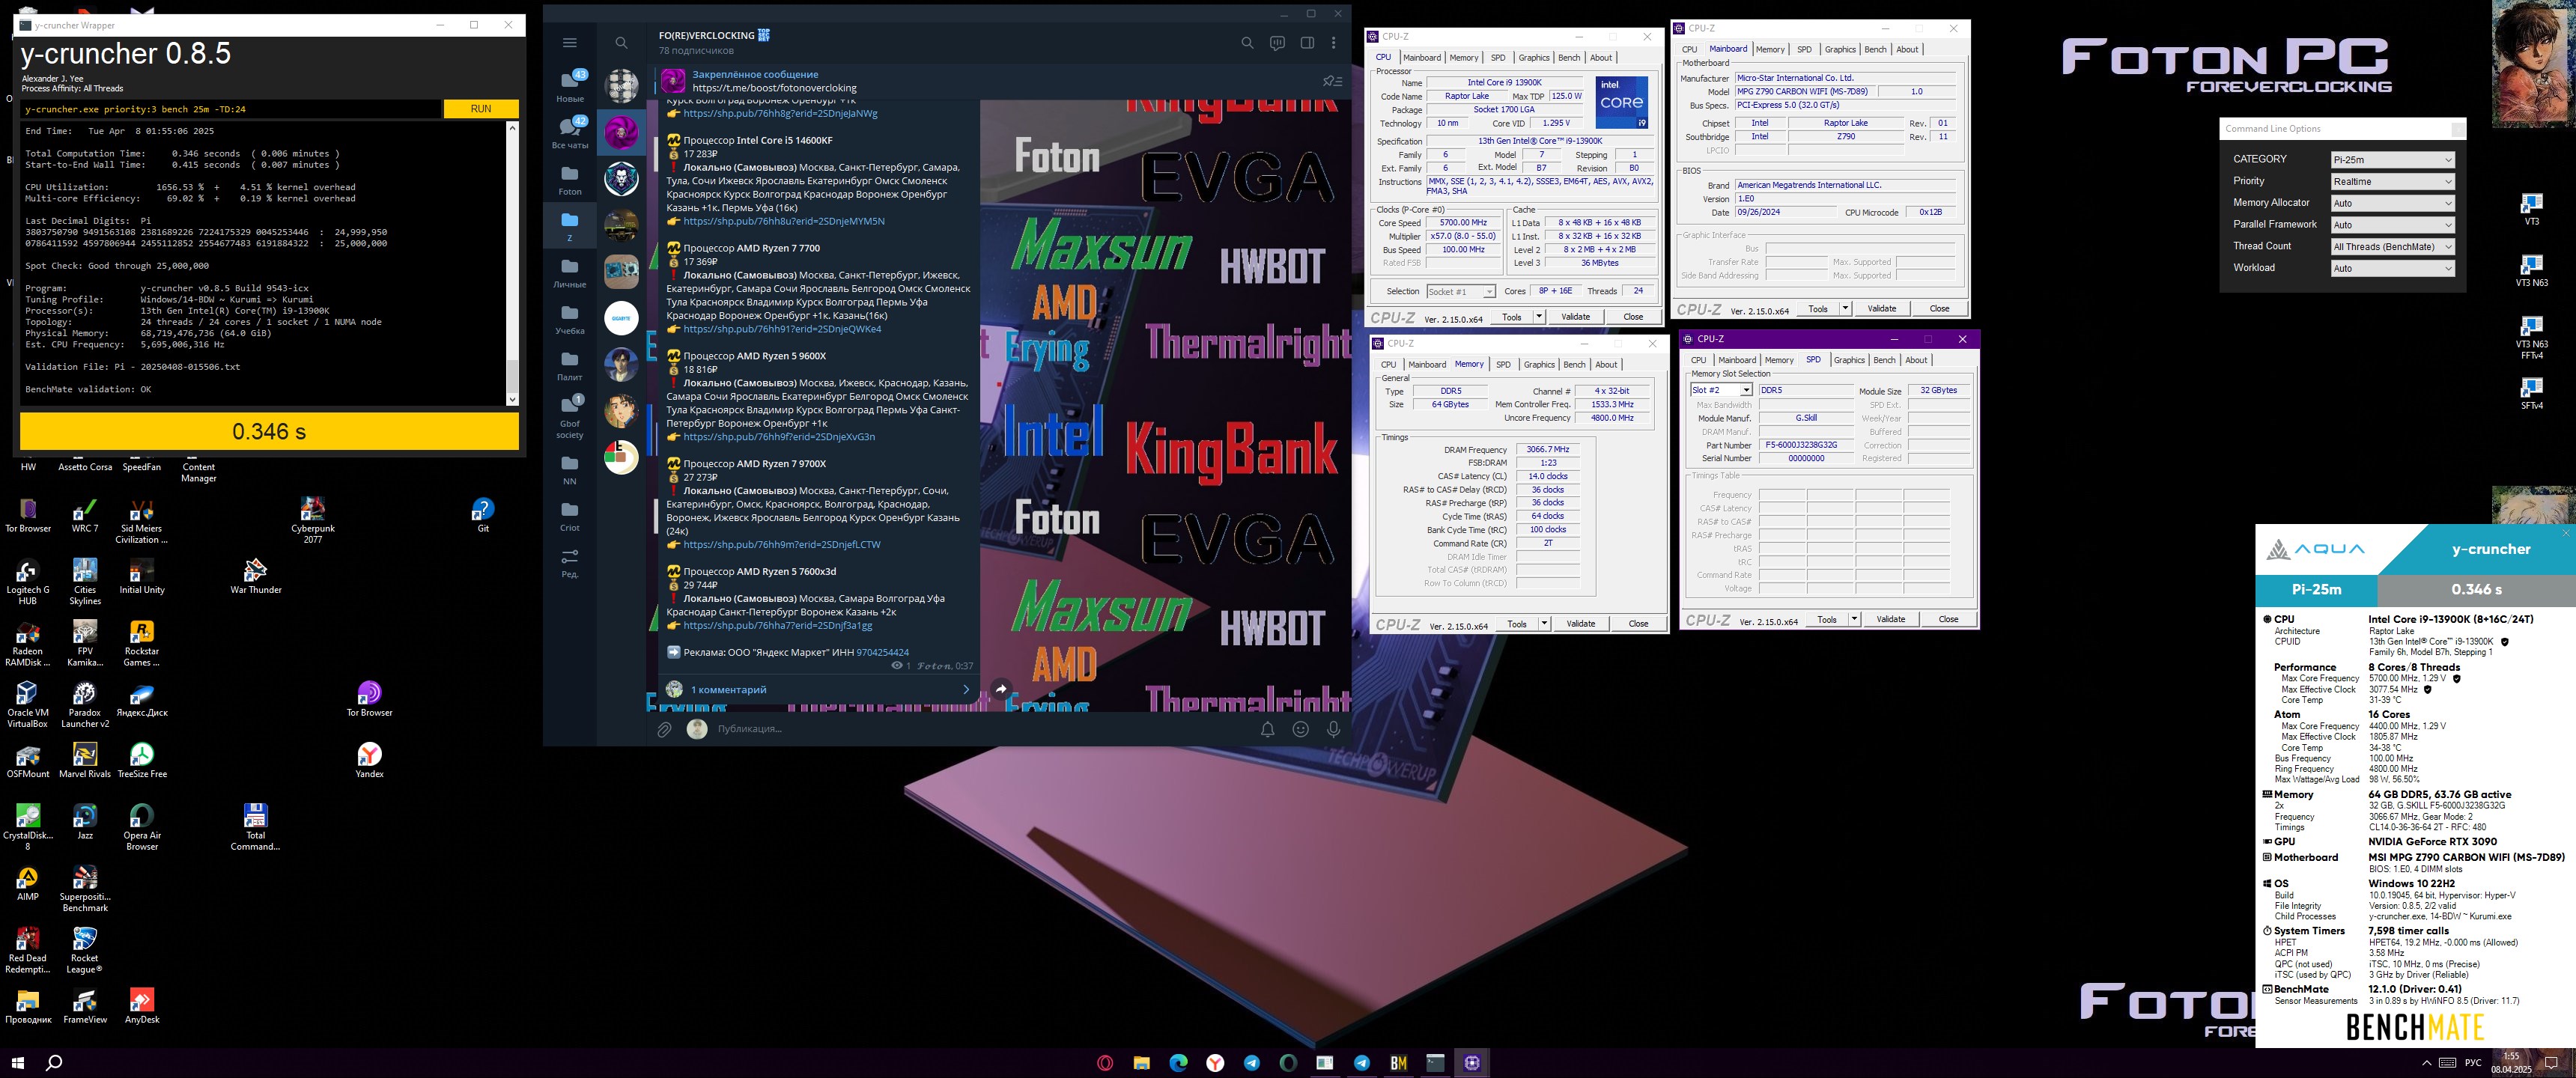Open the Новые chat folder
Viewport: 2576px width, 1078px height.
pyautogui.click(x=570, y=86)
